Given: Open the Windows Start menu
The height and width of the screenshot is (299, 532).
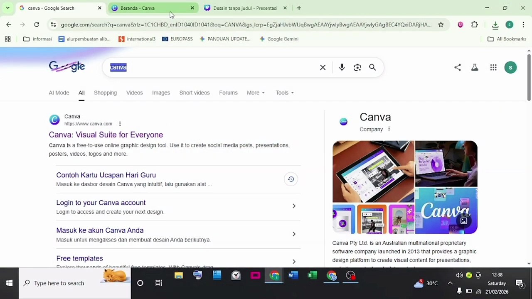Looking at the screenshot, I should click(9, 283).
